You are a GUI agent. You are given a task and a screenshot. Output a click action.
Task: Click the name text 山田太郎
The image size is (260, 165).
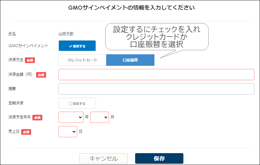tap(66, 34)
